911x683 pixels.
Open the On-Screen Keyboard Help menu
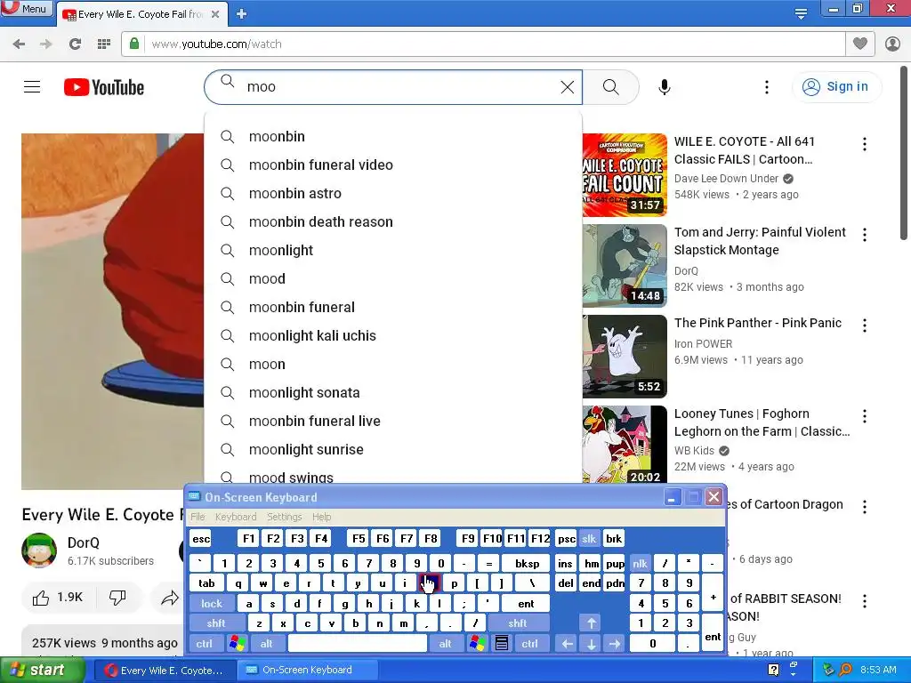321,517
